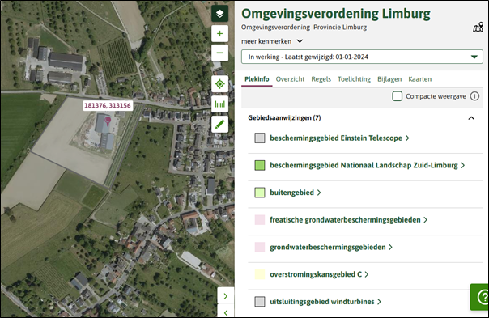Open chevron after freatische grondwaterbeschermingsgebieden

tap(425, 220)
